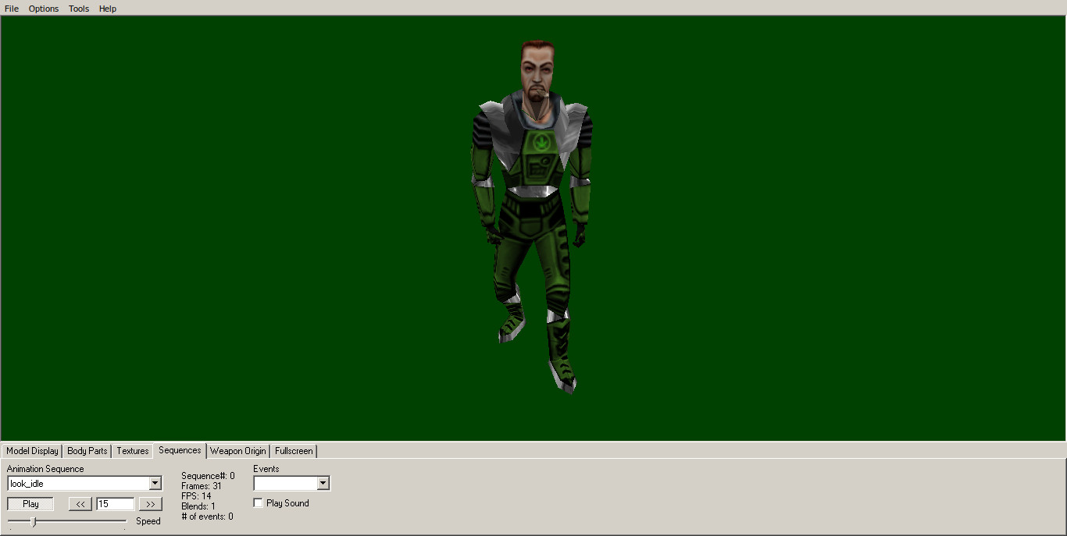
Task: Open the Weapon Origin tab
Action: [237, 451]
